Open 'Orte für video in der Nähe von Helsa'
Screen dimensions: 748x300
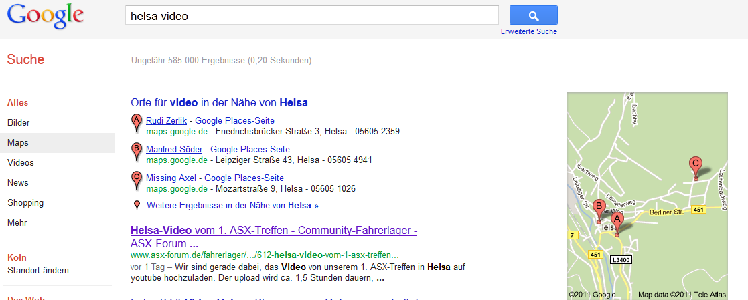[219, 102]
